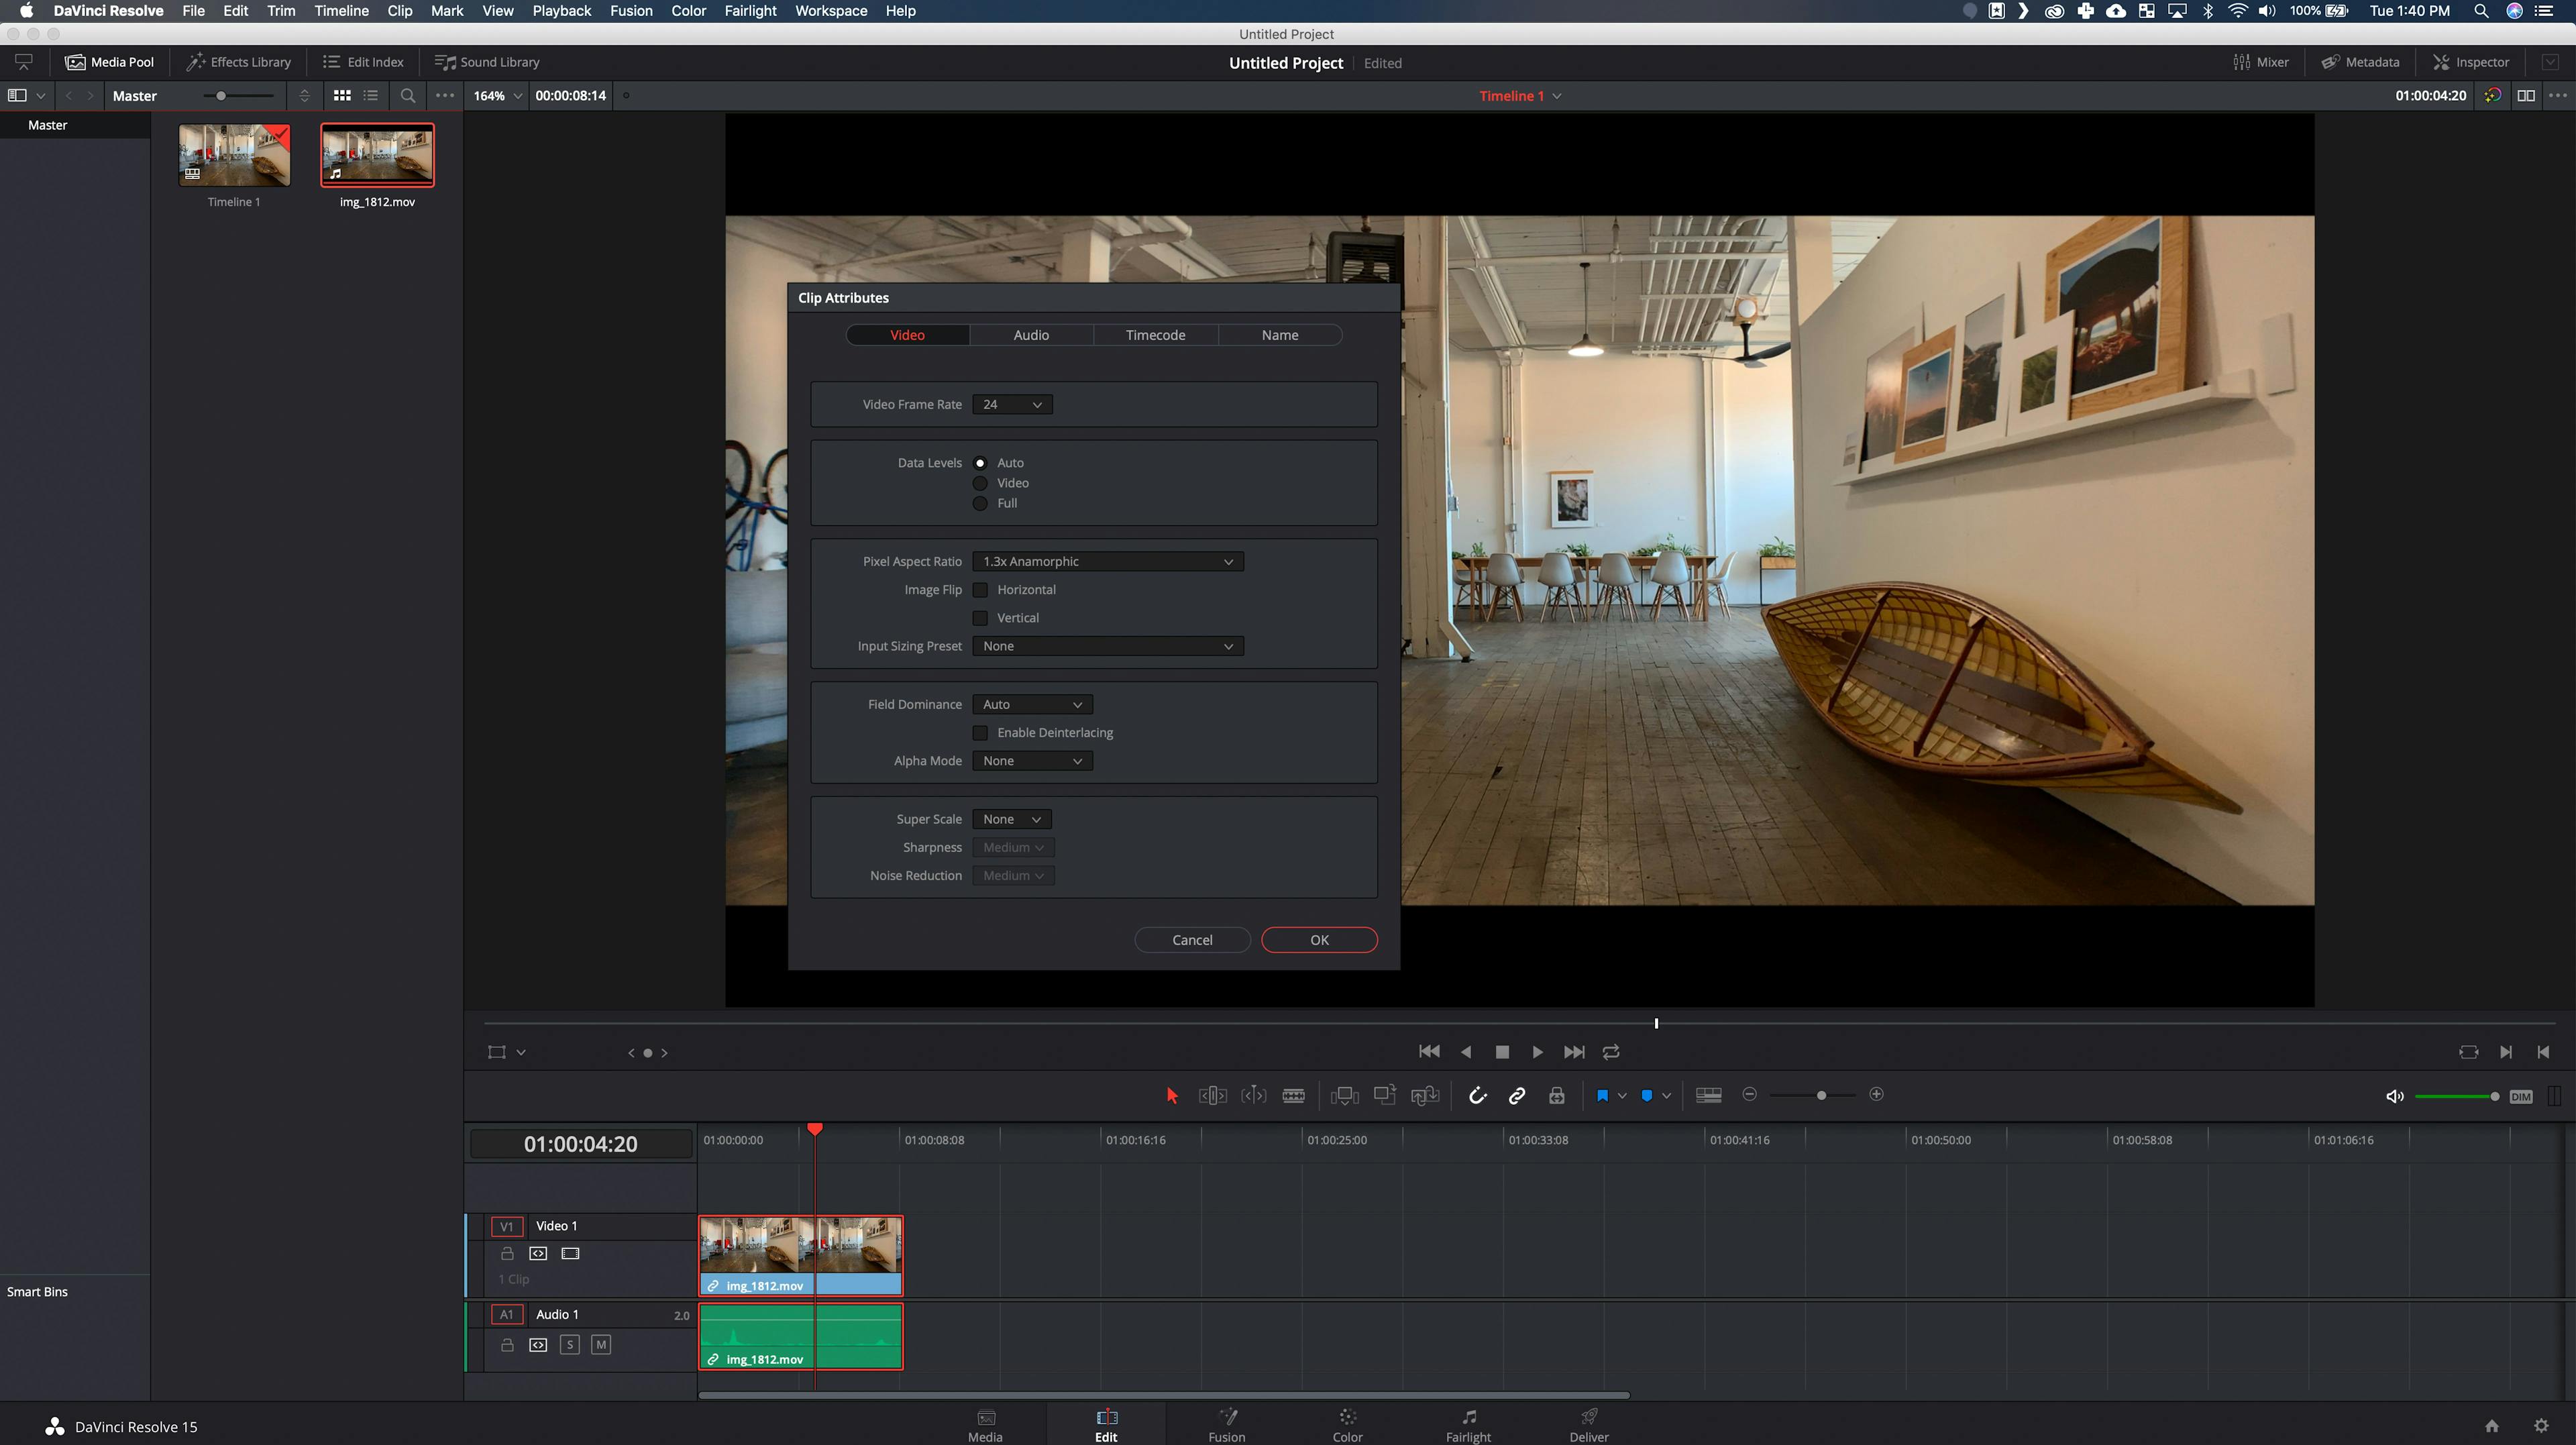
Task: Toggle Position Lock icon in toolbar
Action: (1557, 1095)
